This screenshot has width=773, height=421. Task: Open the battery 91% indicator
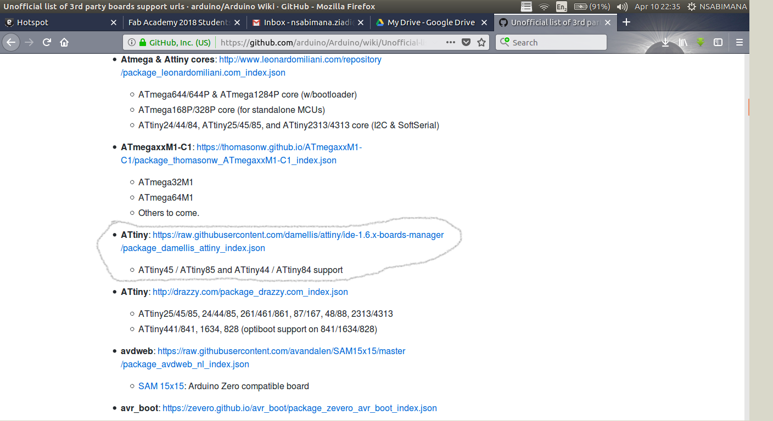tap(592, 7)
